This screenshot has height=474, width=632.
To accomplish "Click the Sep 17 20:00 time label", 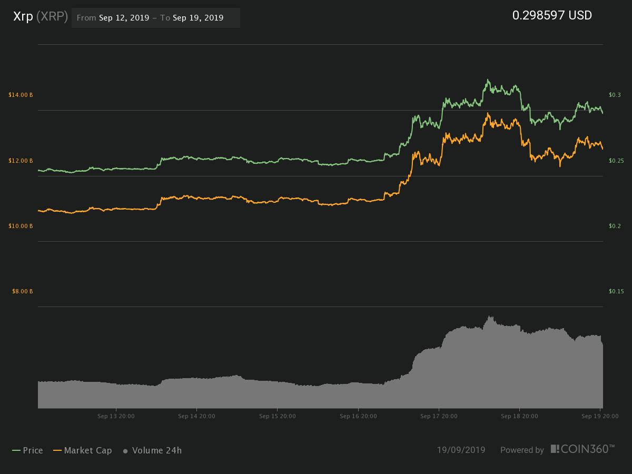I will pyautogui.click(x=439, y=416).
